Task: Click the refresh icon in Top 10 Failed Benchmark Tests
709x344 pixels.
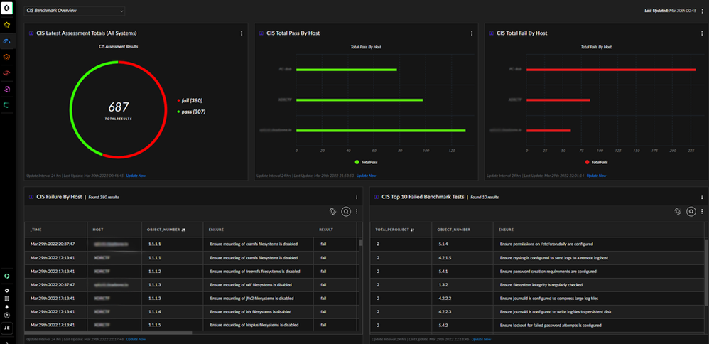Action: (x=677, y=211)
